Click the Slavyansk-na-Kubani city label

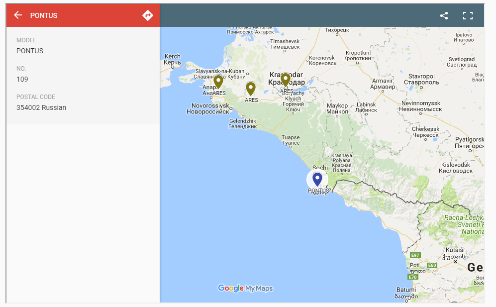(220, 74)
